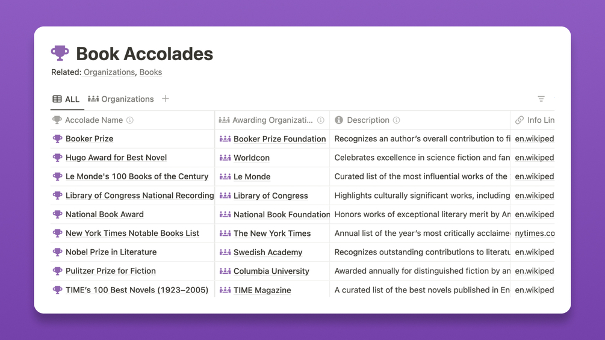Click the info icon beside Awarding Organization
Viewport: 605px width, 340px height.
click(x=321, y=120)
